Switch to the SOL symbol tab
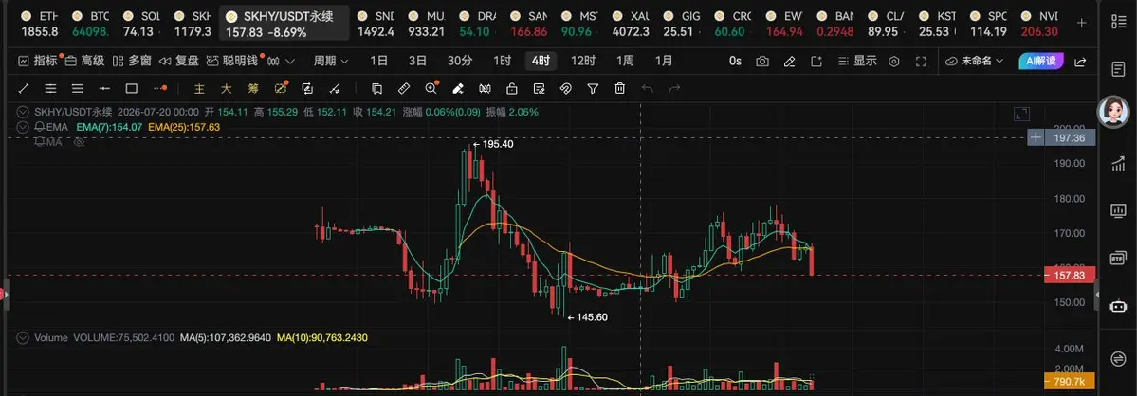 pos(143,23)
